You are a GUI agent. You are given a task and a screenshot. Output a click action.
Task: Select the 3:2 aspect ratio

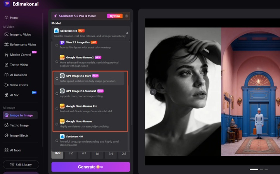coord(71,154)
